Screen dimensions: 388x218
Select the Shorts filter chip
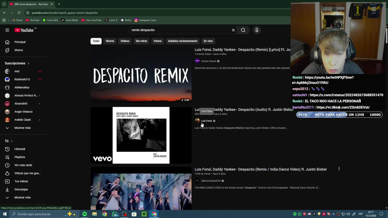tap(110, 41)
